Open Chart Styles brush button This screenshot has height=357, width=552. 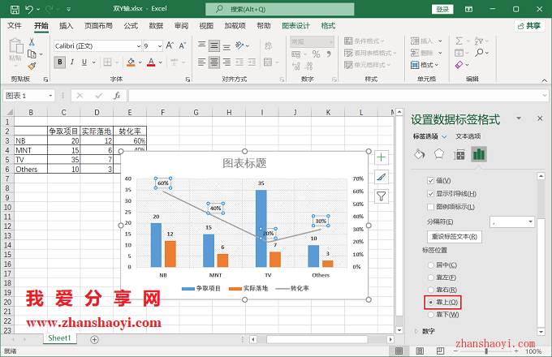click(x=382, y=177)
